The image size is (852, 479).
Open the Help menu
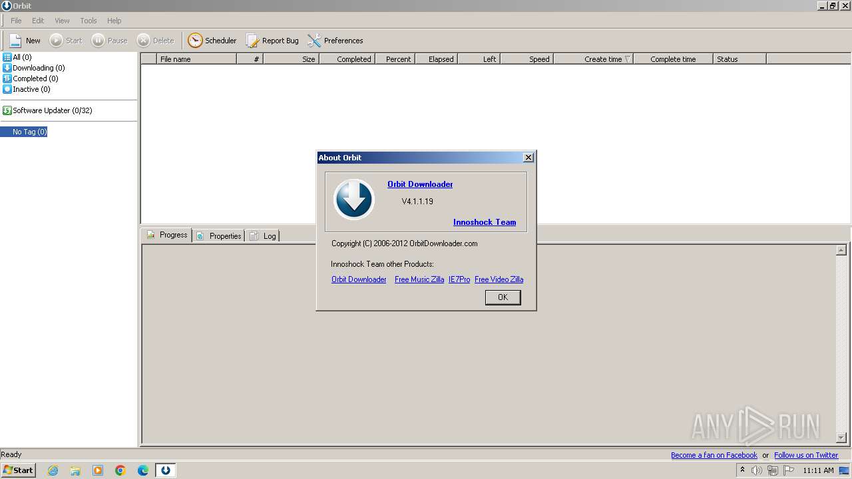click(114, 21)
